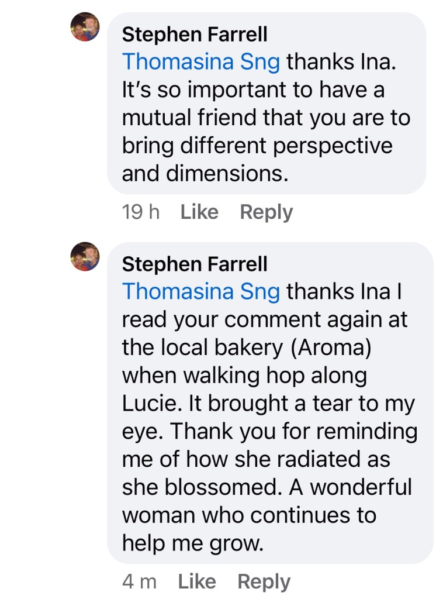Reply to the 19 h comment

click(267, 212)
